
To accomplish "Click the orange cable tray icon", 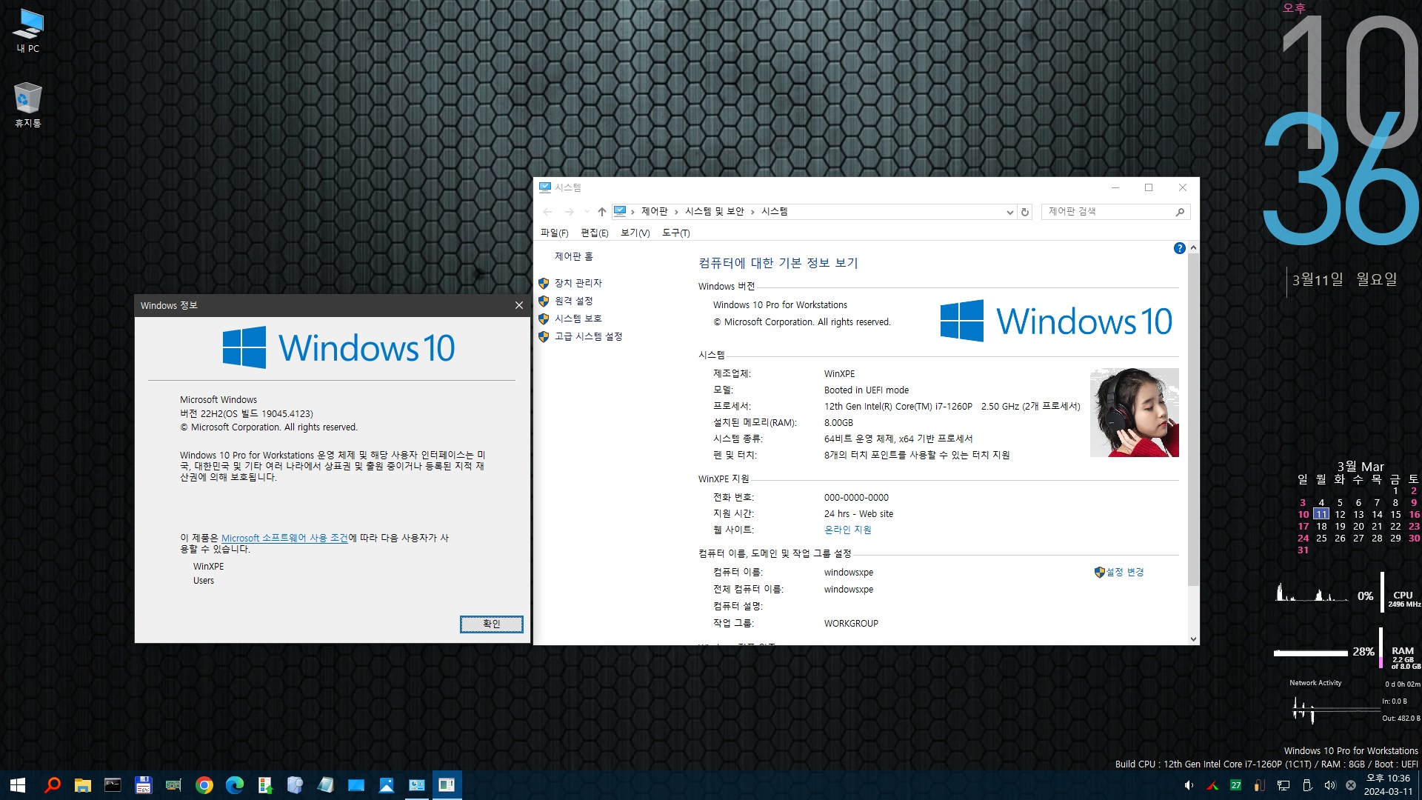I will [x=1259, y=785].
